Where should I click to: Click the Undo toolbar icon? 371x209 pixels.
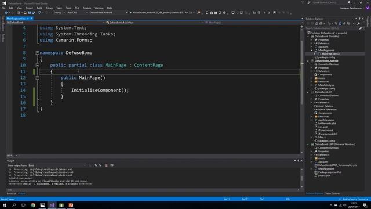coord(39,13)
